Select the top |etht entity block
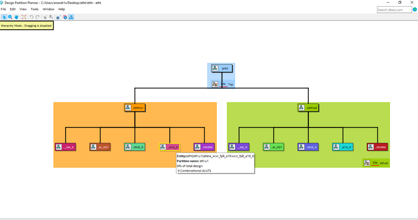This screenshot has width=418, height=220. [x=222, y=69]
